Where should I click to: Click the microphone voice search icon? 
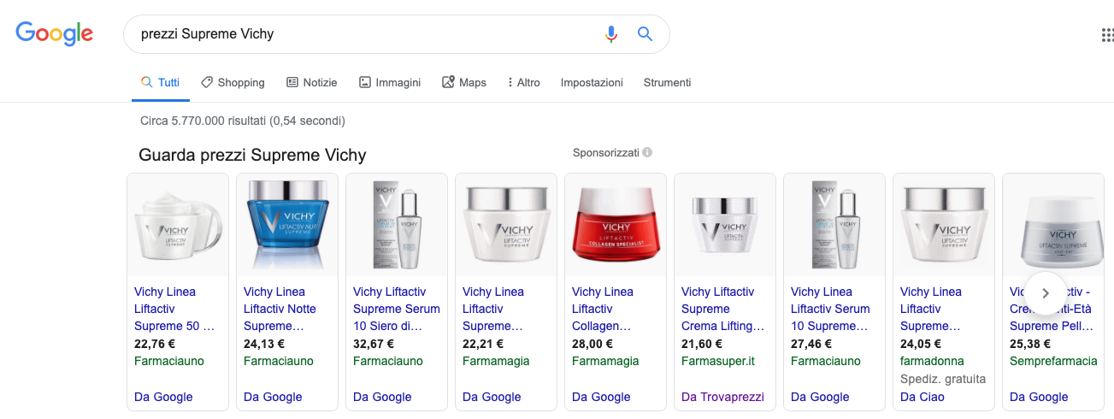[x=610, y=34]
